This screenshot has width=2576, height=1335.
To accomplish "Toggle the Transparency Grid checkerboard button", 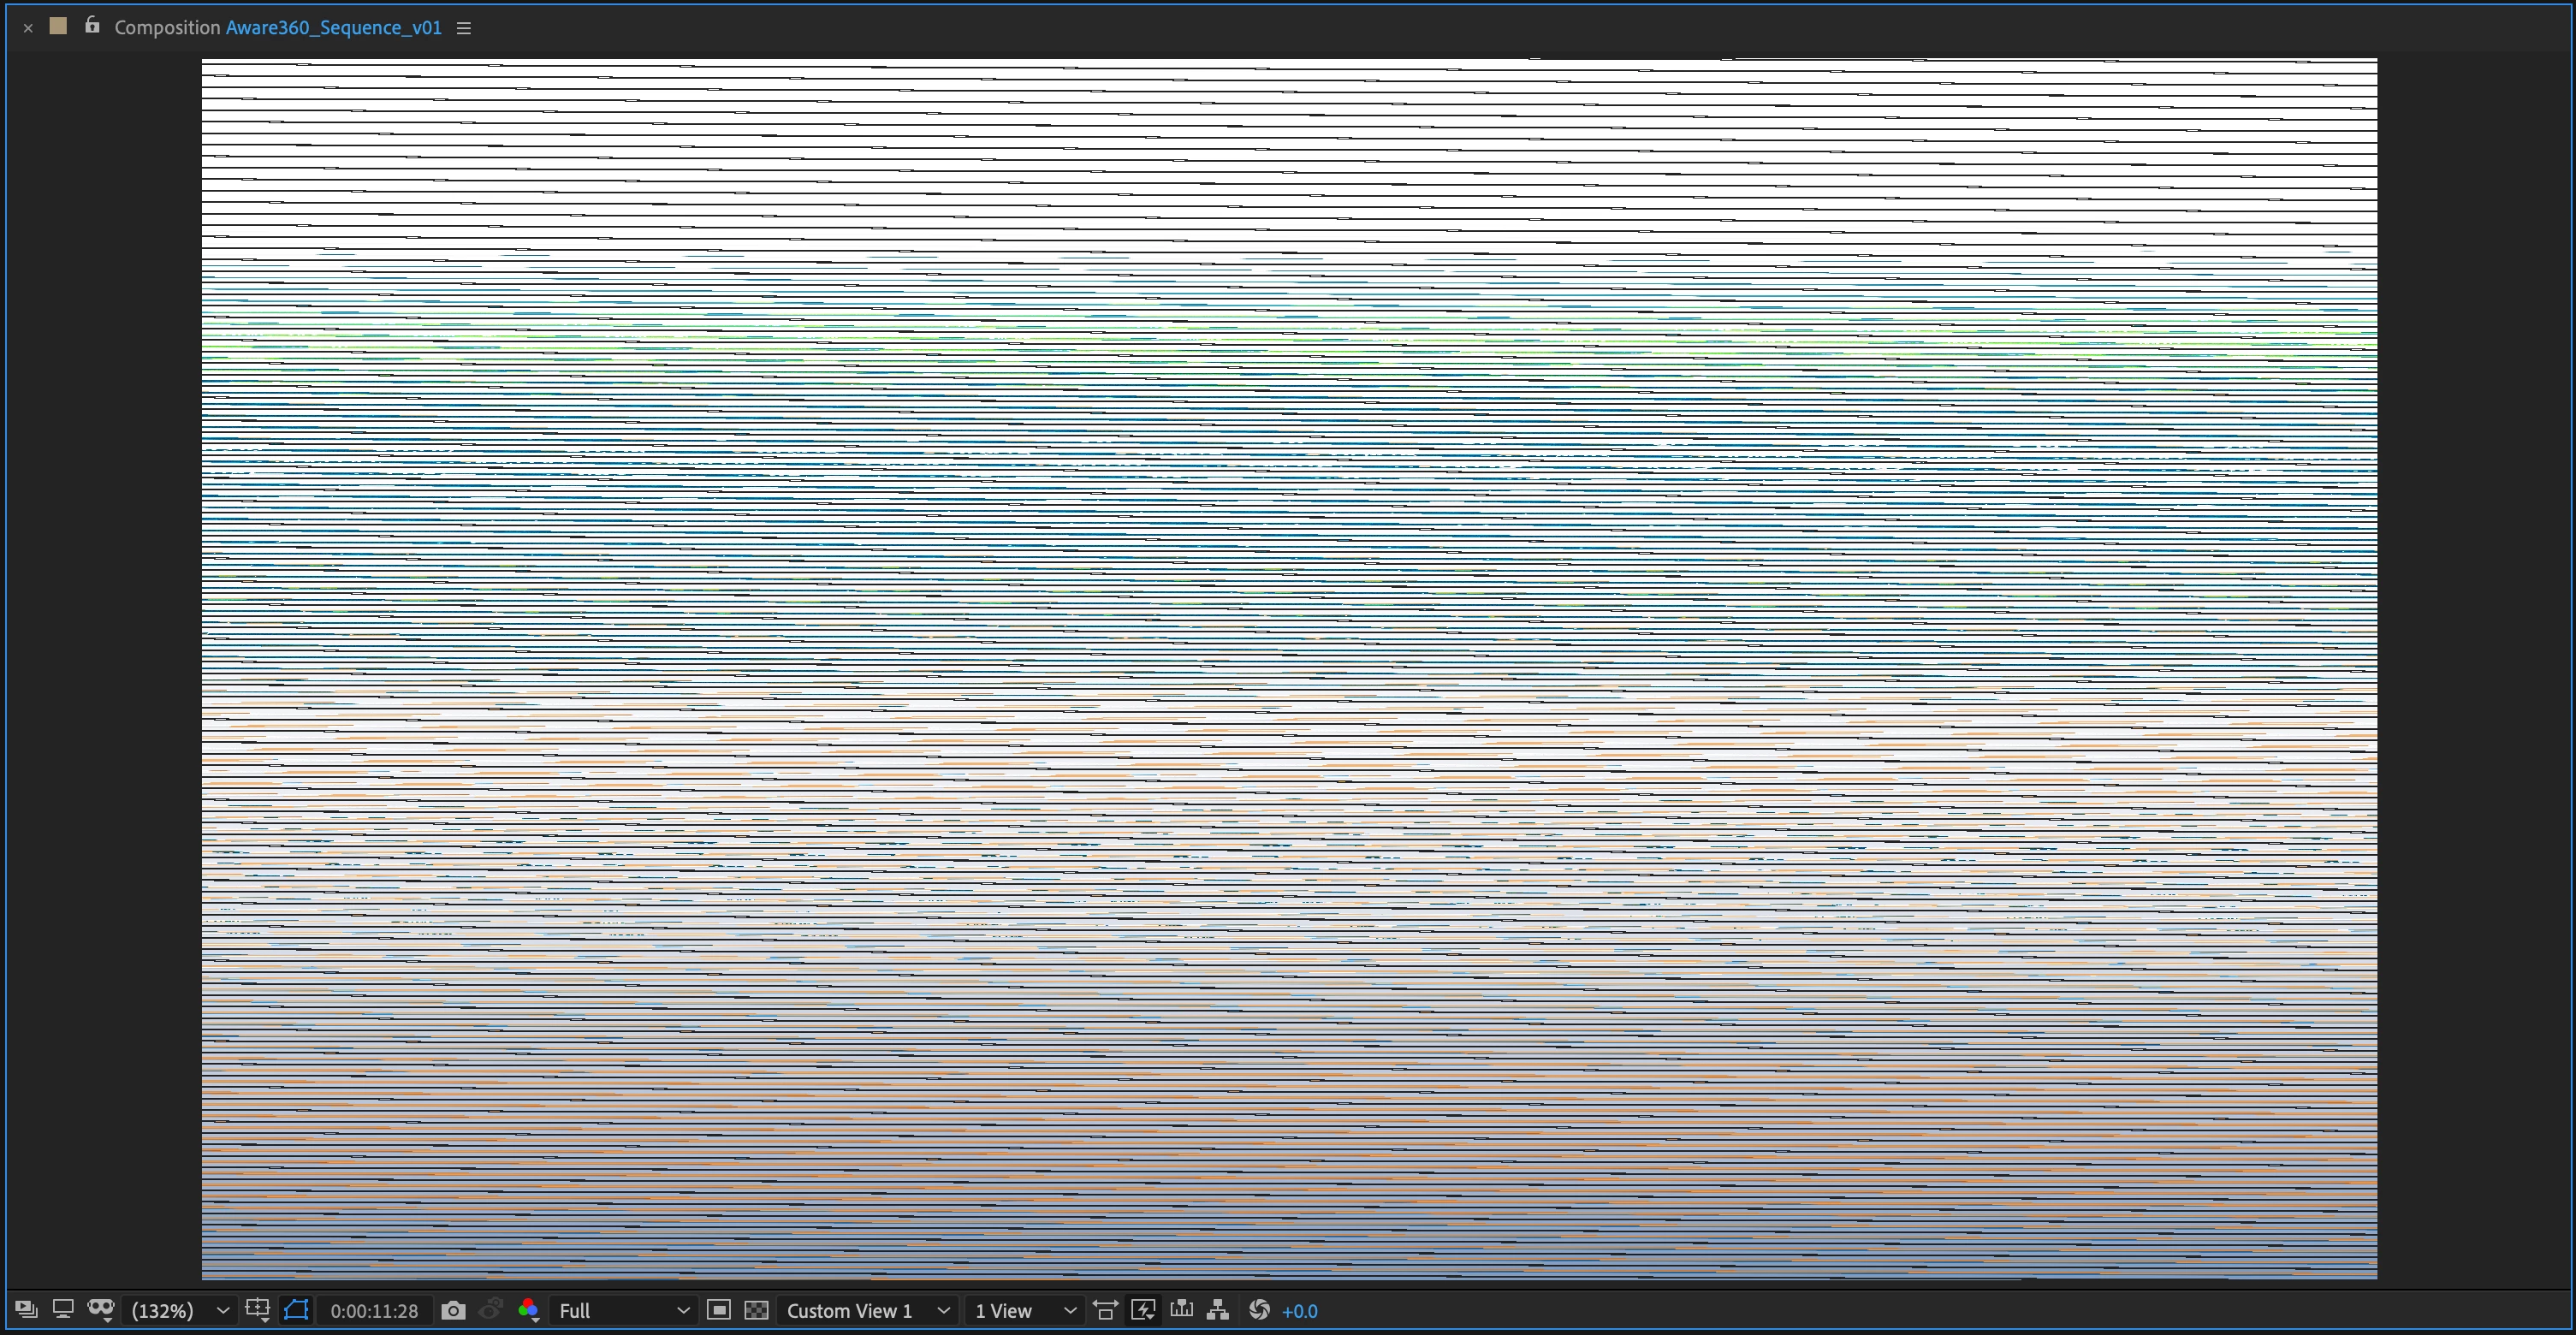I will (756, 1310).
